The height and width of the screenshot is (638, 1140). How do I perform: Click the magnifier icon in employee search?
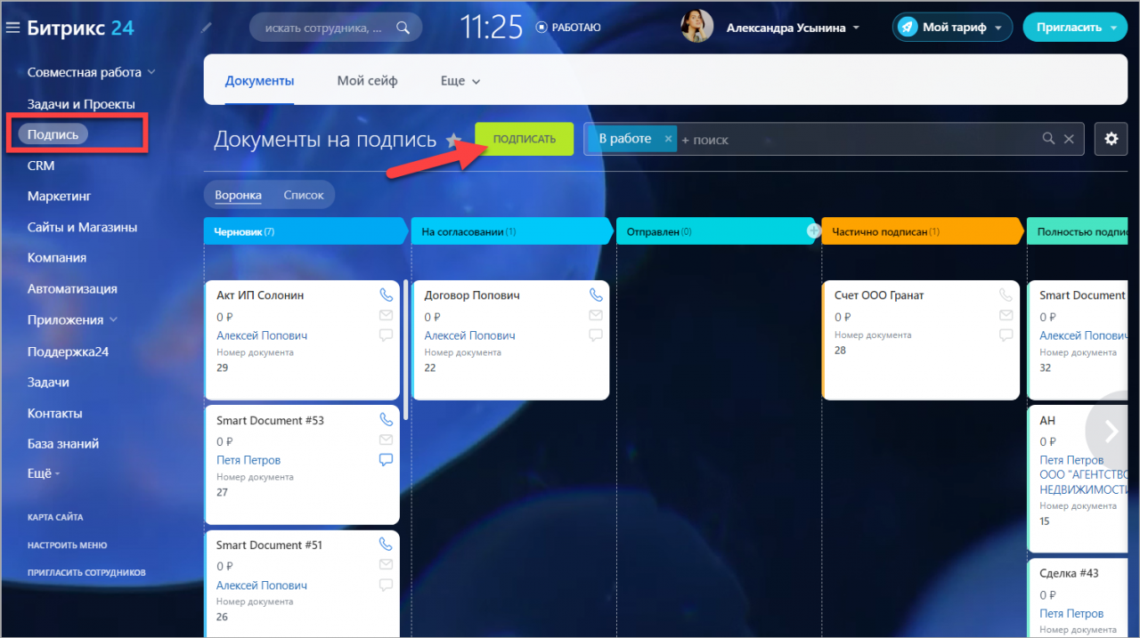coord(403,28)
